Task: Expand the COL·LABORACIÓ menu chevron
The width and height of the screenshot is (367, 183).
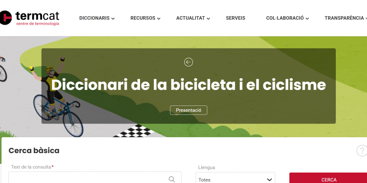Action: (x=307, y=19)
